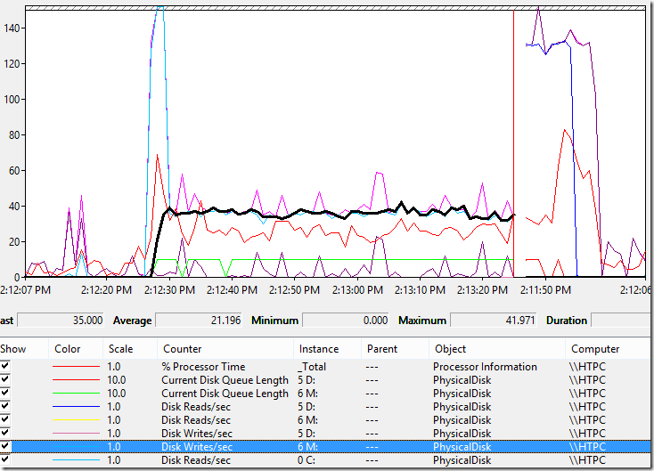Image resolution: width=654 pixels, height=471 pixels.
Task: Select Current Disk Queue Length row for 5 D:
Action: pyautogui.click(x=325, y=379)
